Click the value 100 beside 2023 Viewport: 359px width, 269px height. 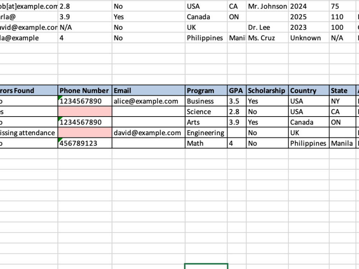point(342,27)
